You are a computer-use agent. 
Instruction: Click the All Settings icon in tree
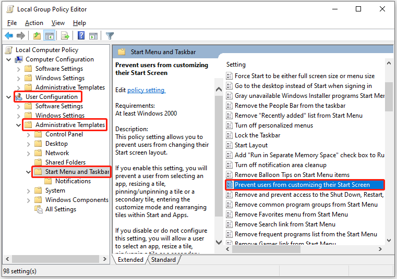point(39,209)
